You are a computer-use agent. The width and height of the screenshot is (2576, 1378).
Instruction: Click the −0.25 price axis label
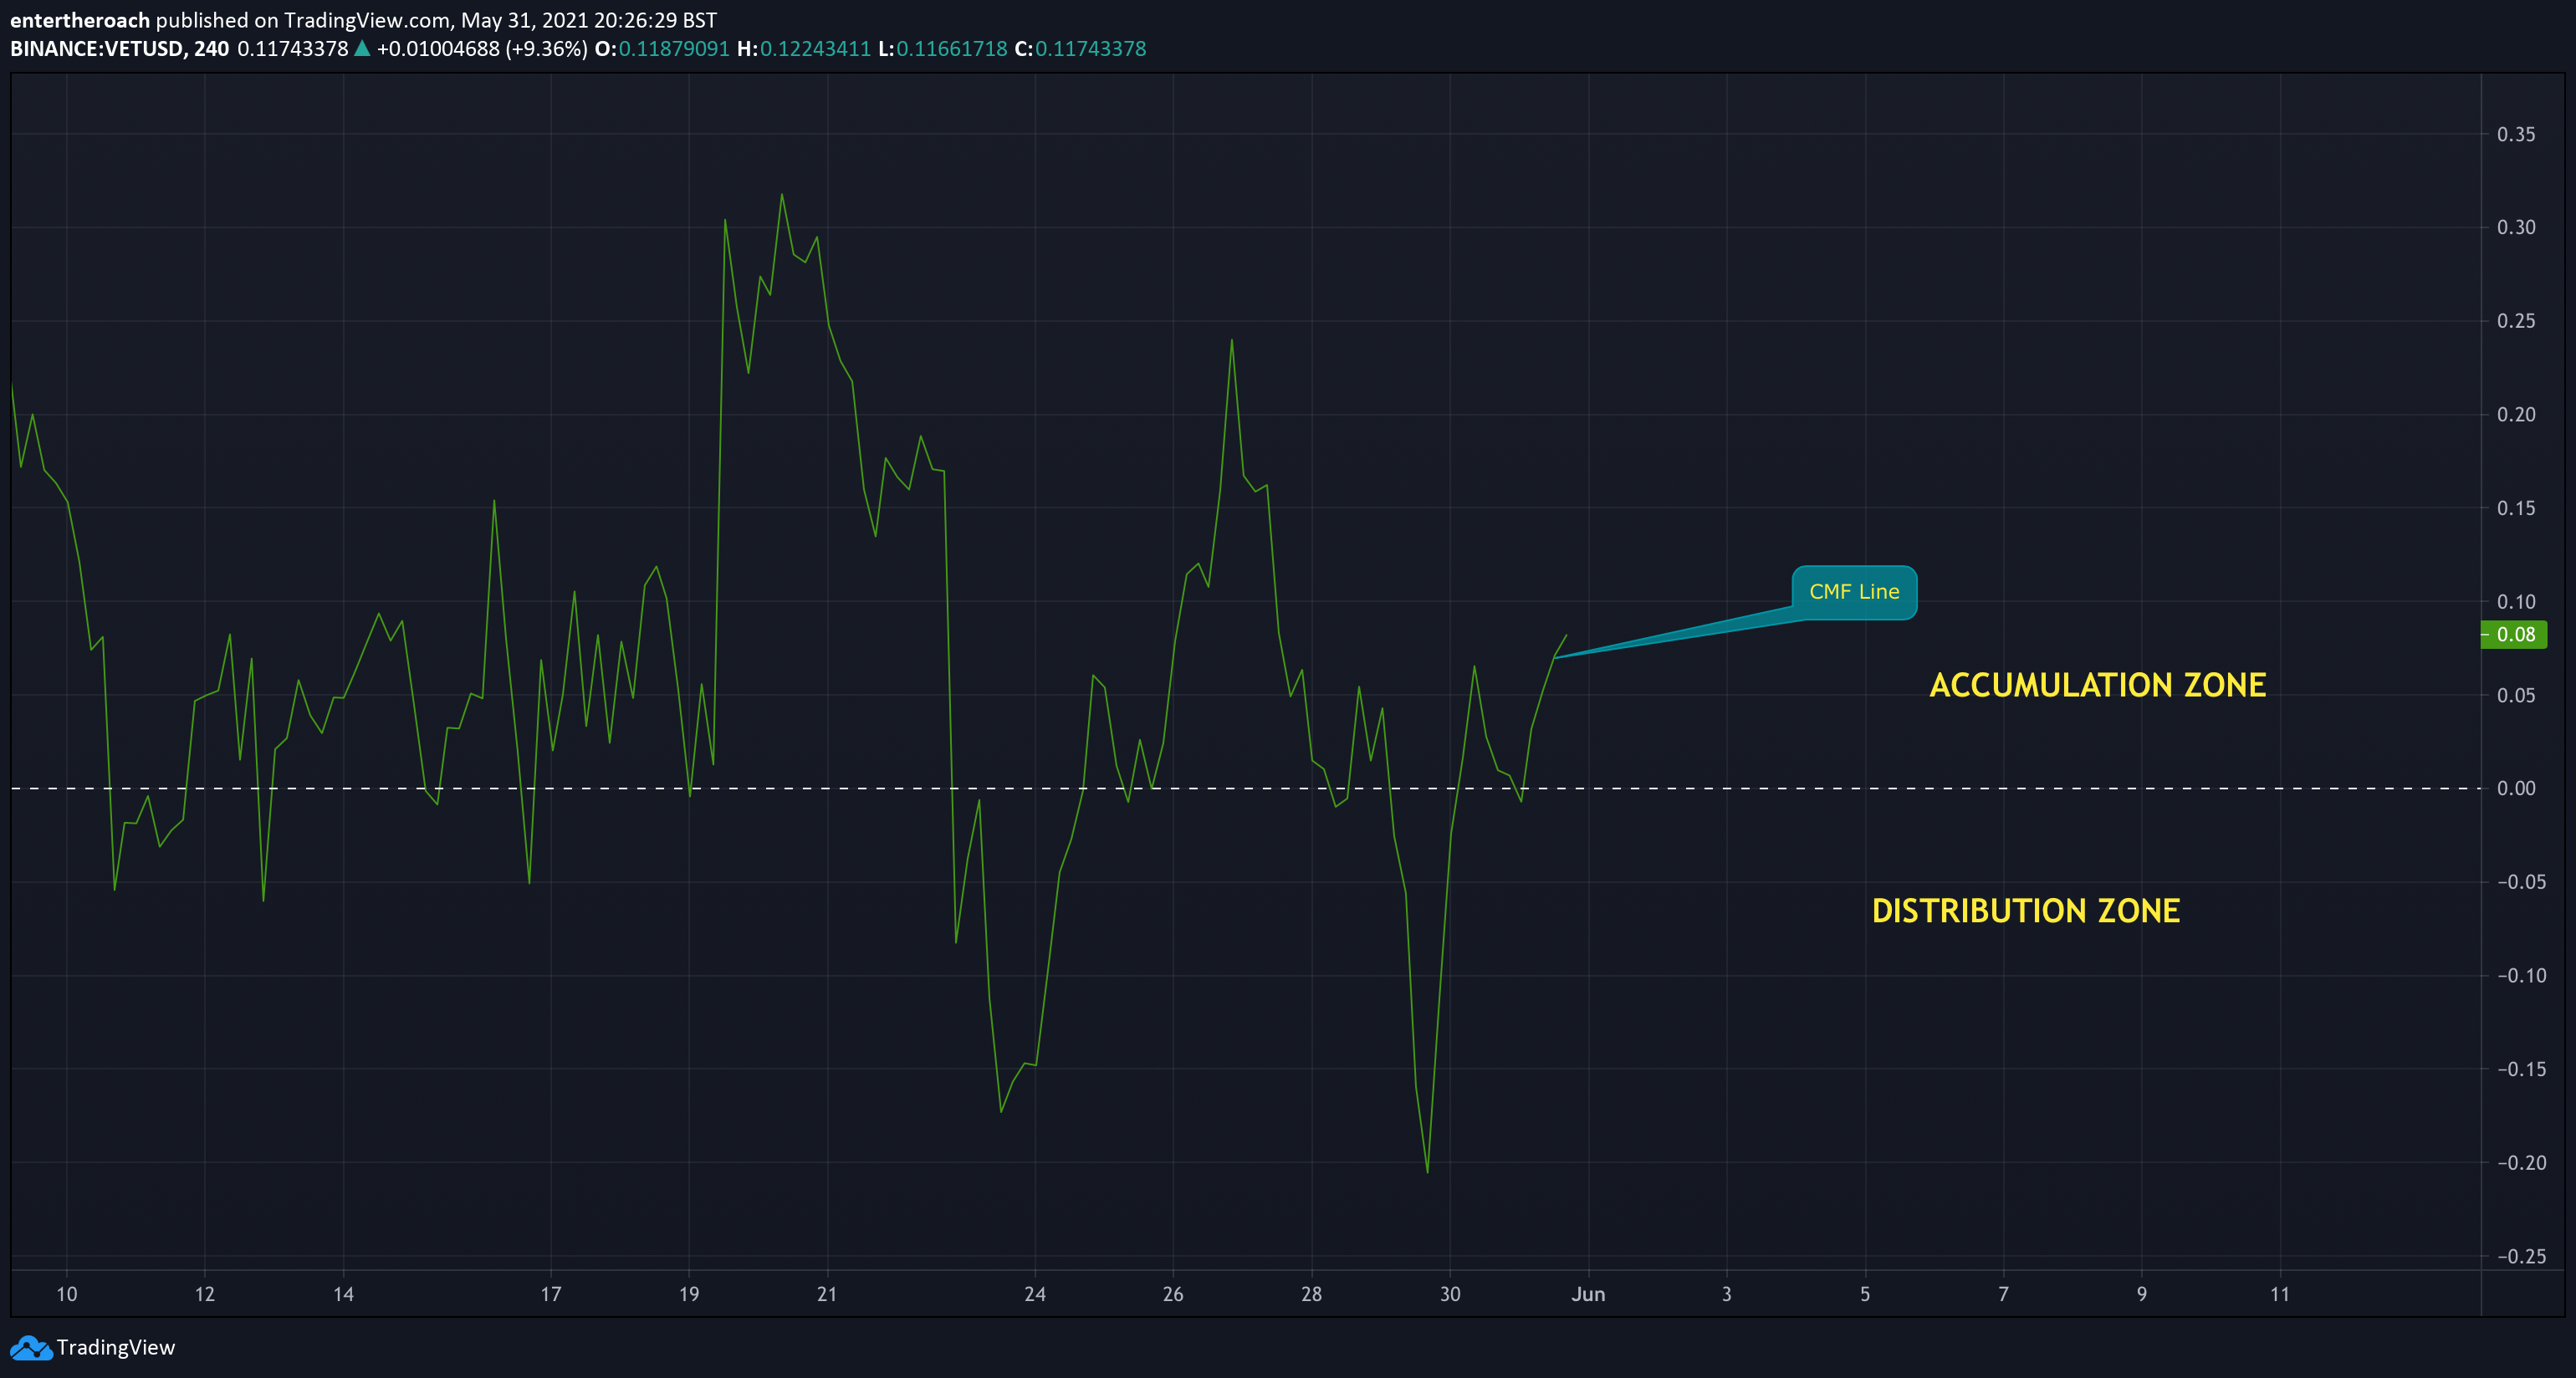click(x=2521, y=1256)
